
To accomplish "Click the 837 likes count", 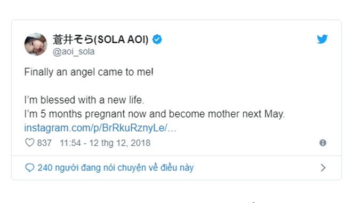I will click(44, 143).
